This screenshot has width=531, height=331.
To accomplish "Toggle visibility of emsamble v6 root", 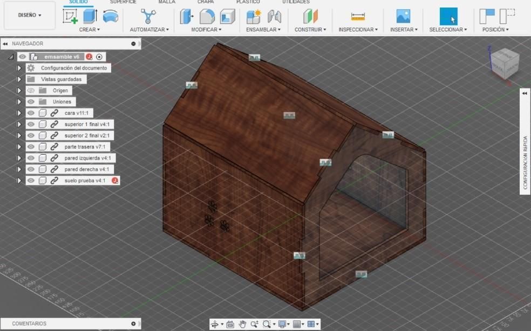I will coord(22,57).
